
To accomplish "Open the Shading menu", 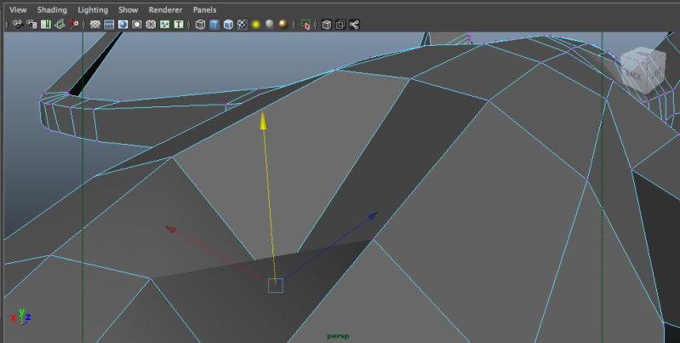I will coord(51,9).
